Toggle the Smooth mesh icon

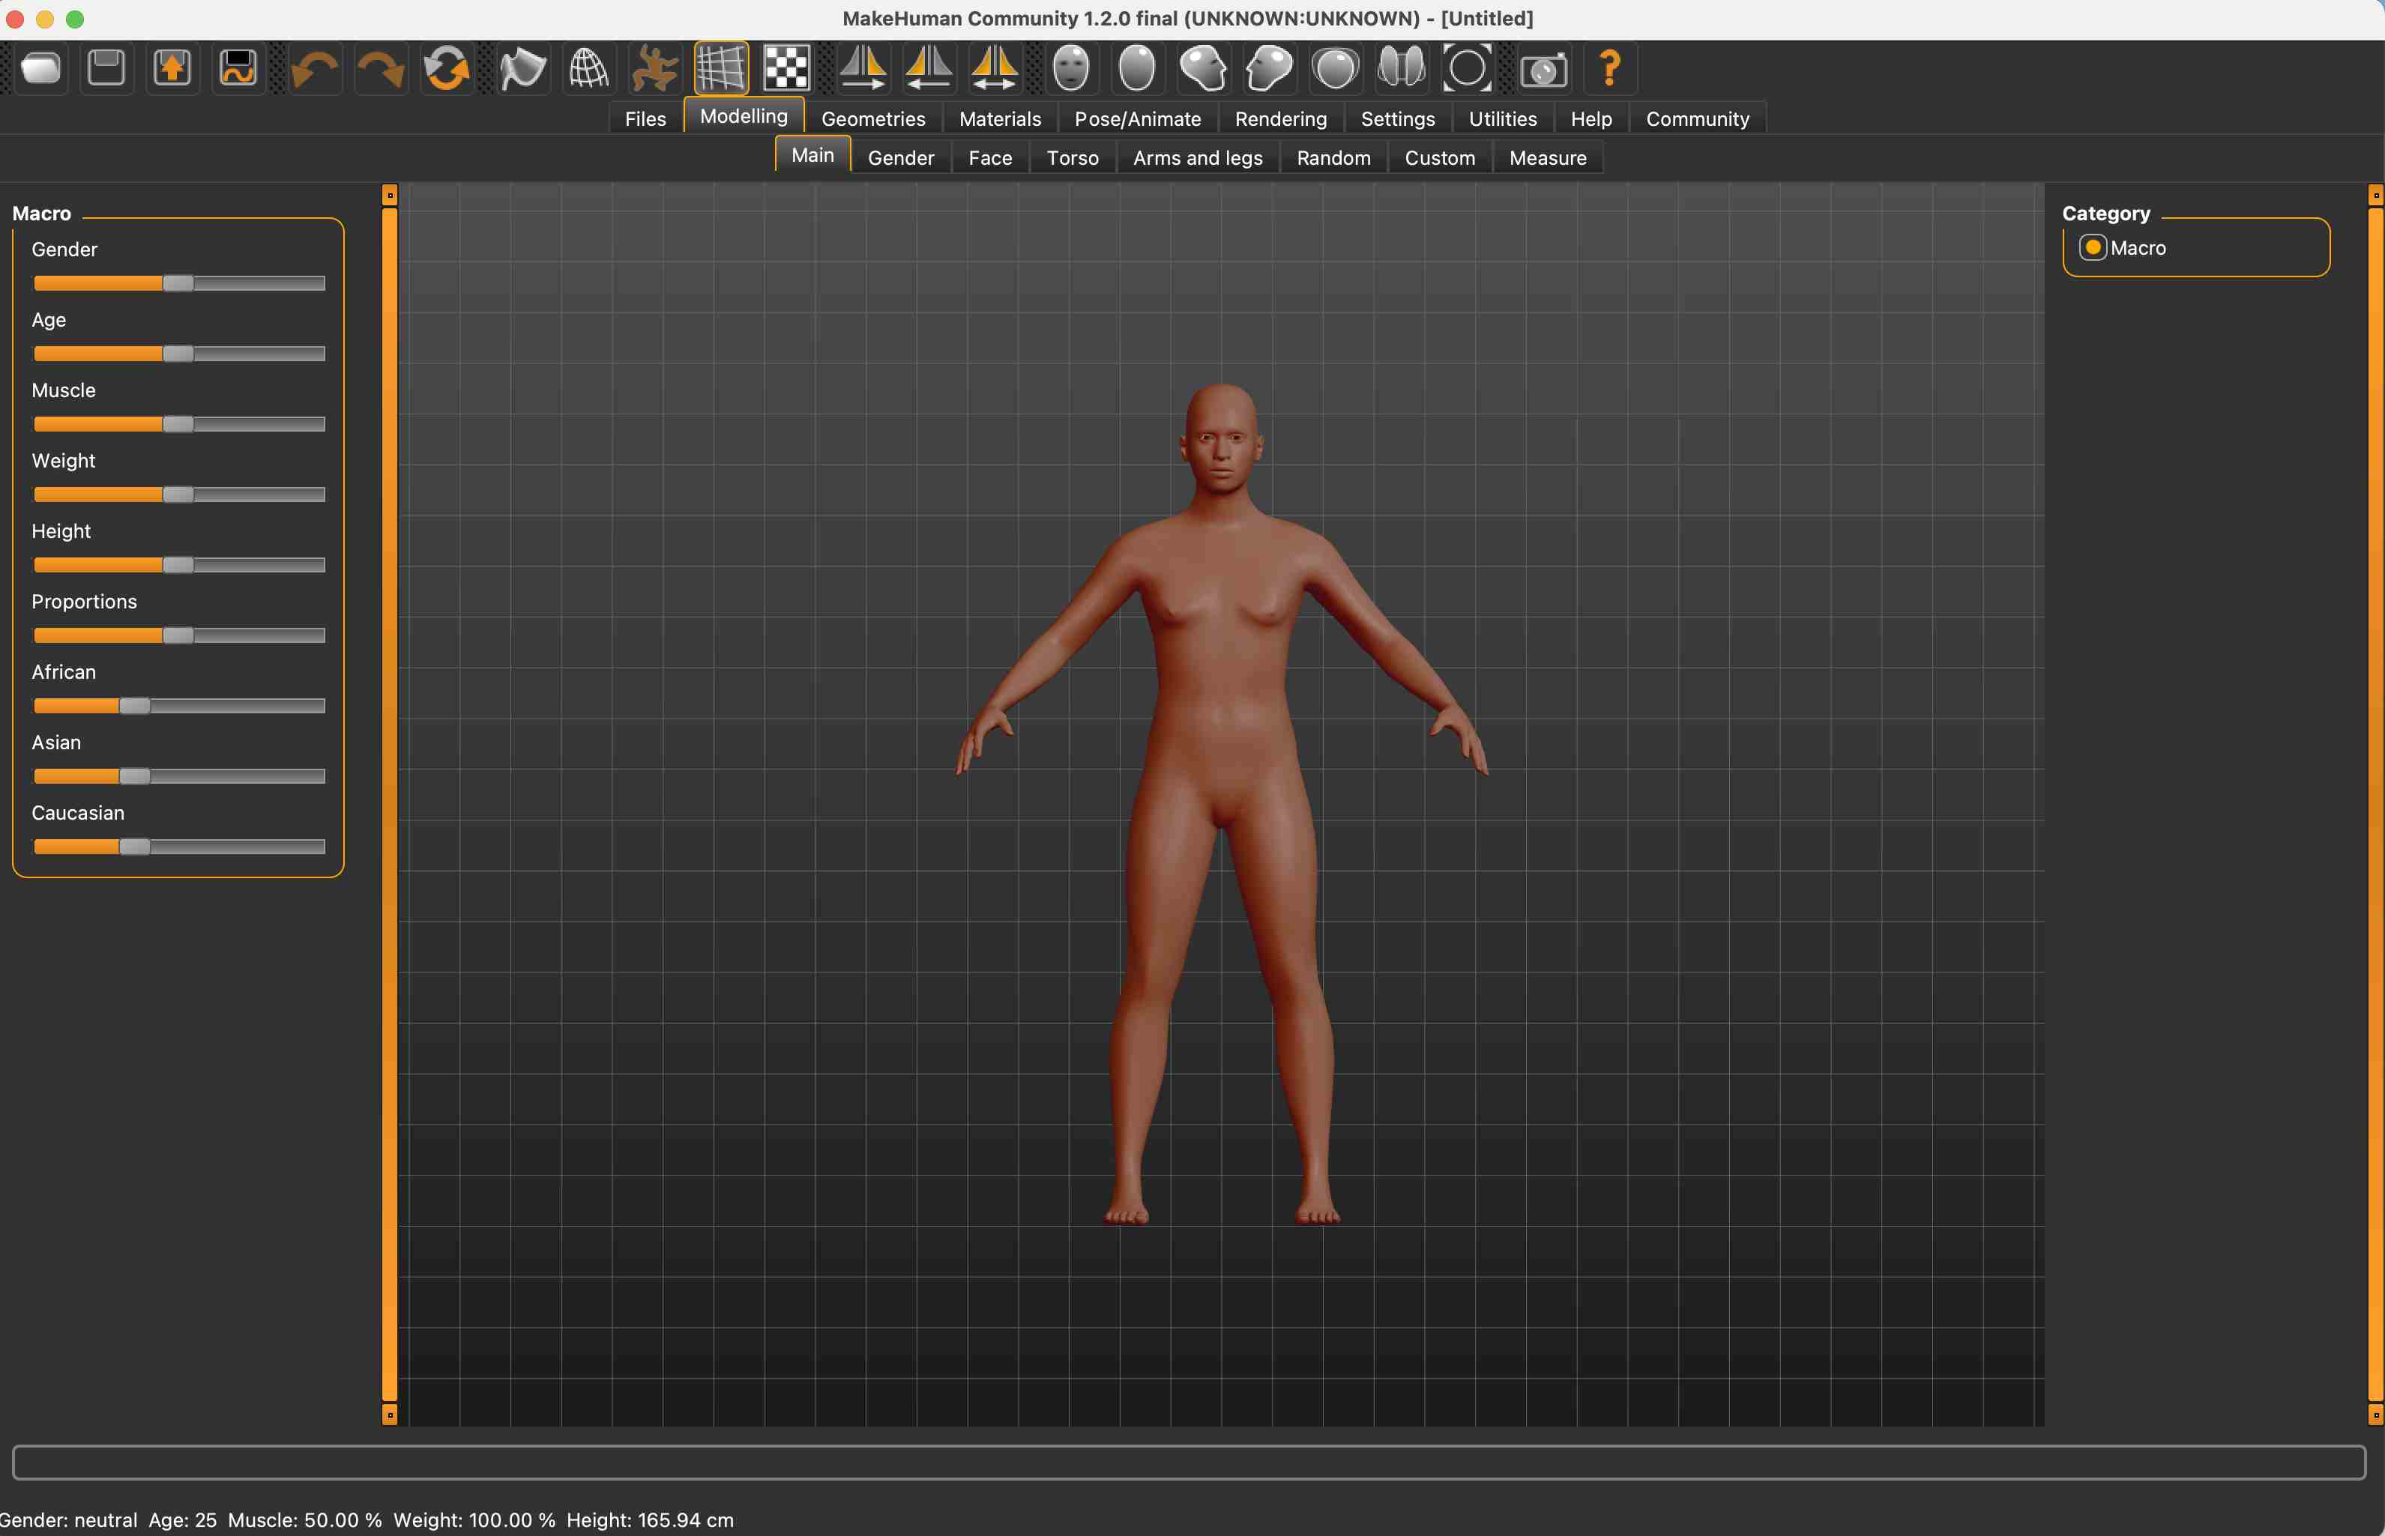coord(522,69)
